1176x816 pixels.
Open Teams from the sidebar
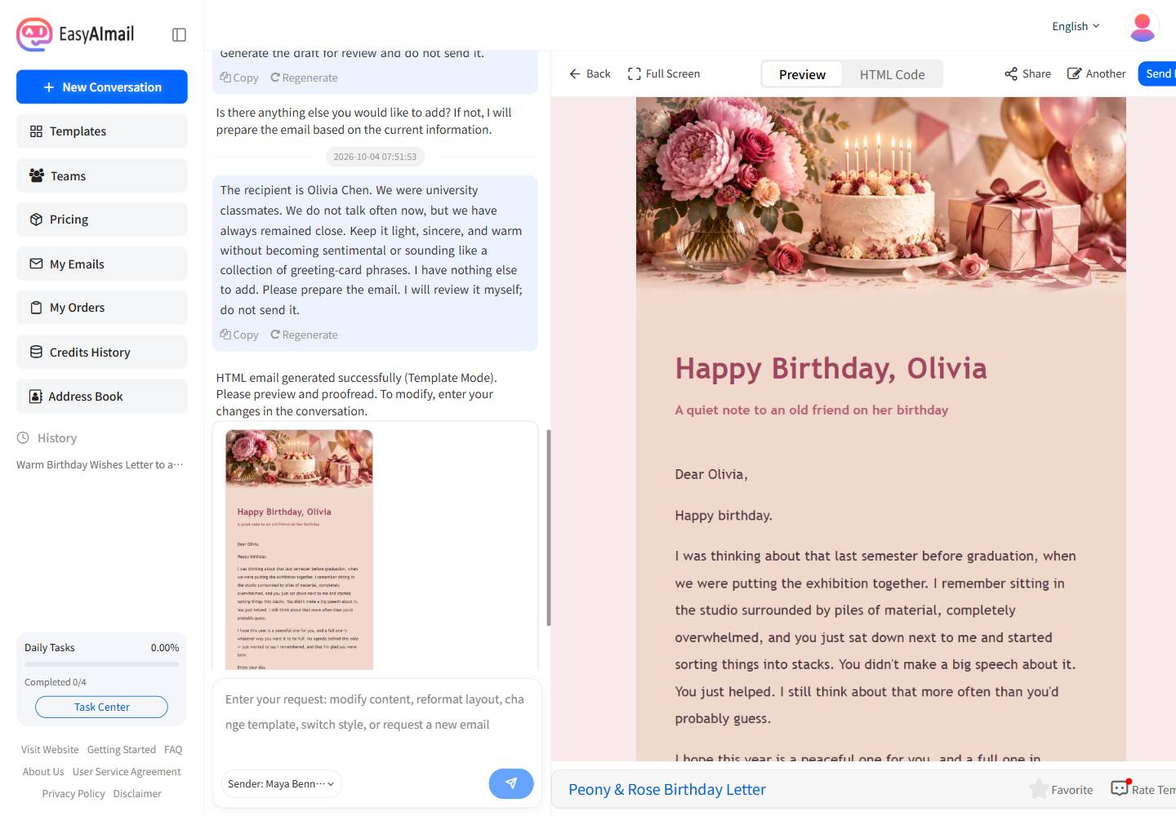tap(102, 175)
